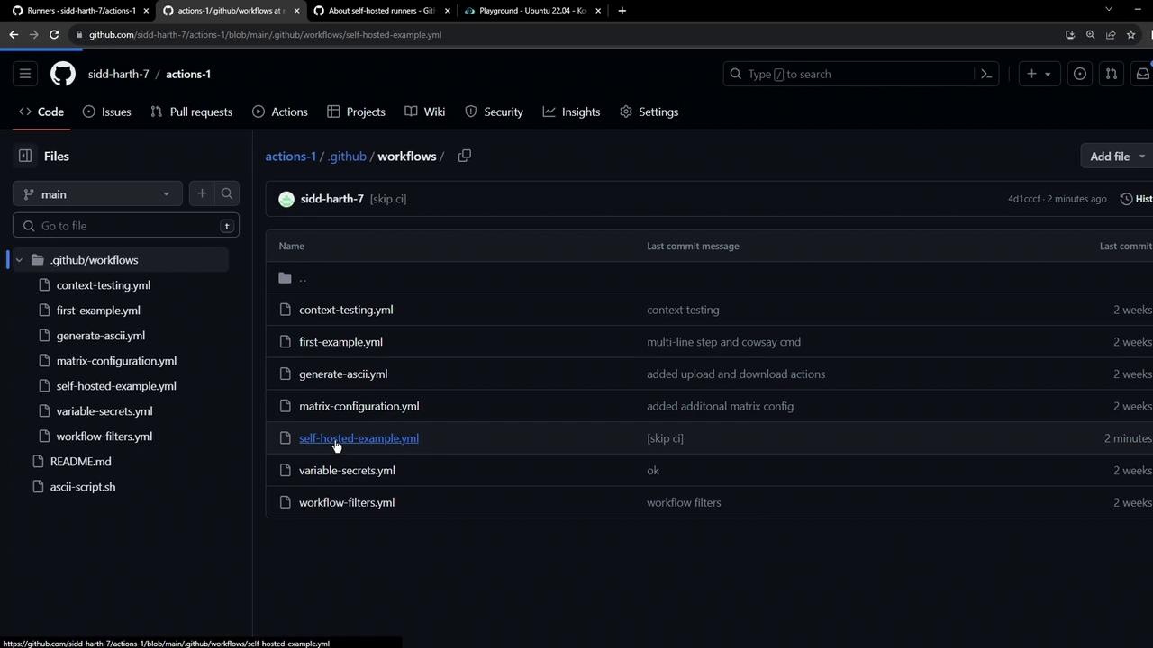1153x648 pixels.
Task: Click sidd-harth-7 avatar in commit bar
Action: pos(286,199)
